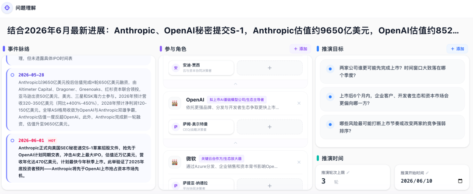Click the 萨 avatar of 萨提亚·纳德拉
This screenshot has height=194, width=473.
[176, 186]
